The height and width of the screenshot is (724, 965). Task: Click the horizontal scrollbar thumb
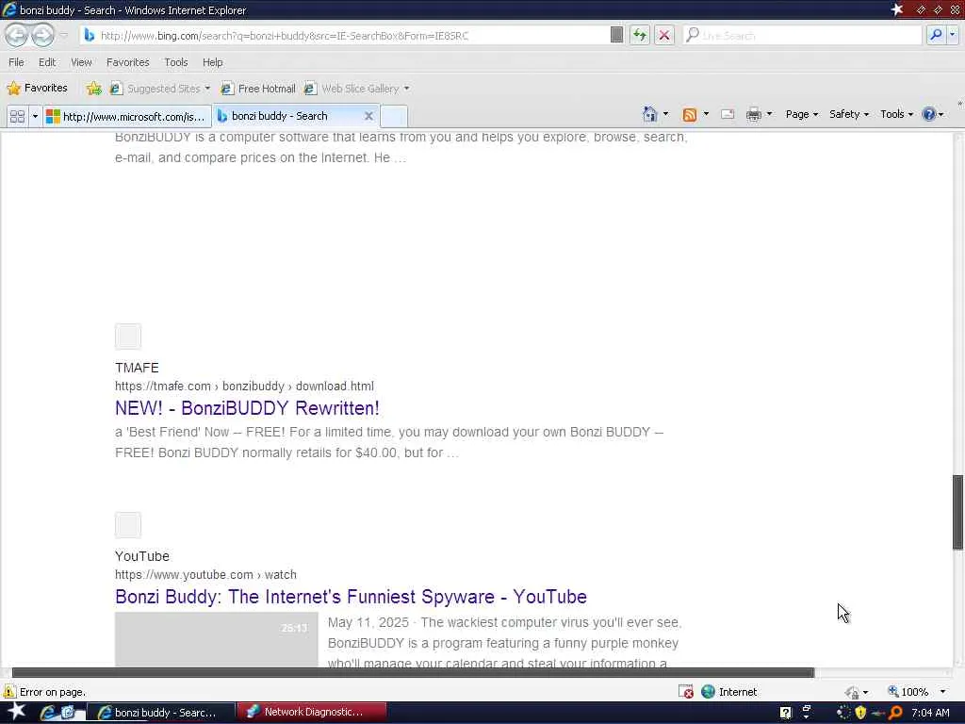[x=413, y=672]
